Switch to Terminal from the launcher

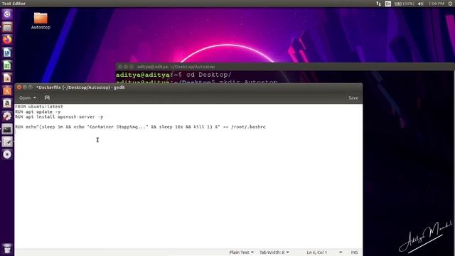[x=7, y=129]
